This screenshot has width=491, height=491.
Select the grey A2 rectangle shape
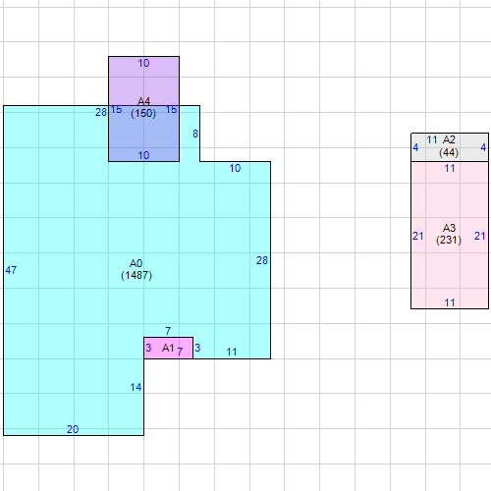pos(450,147)
